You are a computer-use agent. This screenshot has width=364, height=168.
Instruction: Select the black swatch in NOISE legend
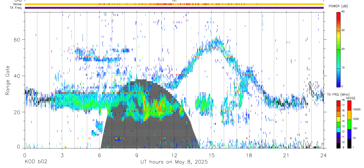(x=349, y=143)
